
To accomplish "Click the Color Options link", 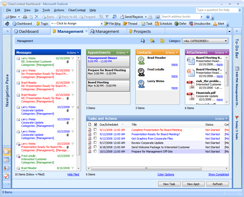I will [166, 174].
